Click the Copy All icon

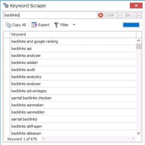tap(8, 25)
